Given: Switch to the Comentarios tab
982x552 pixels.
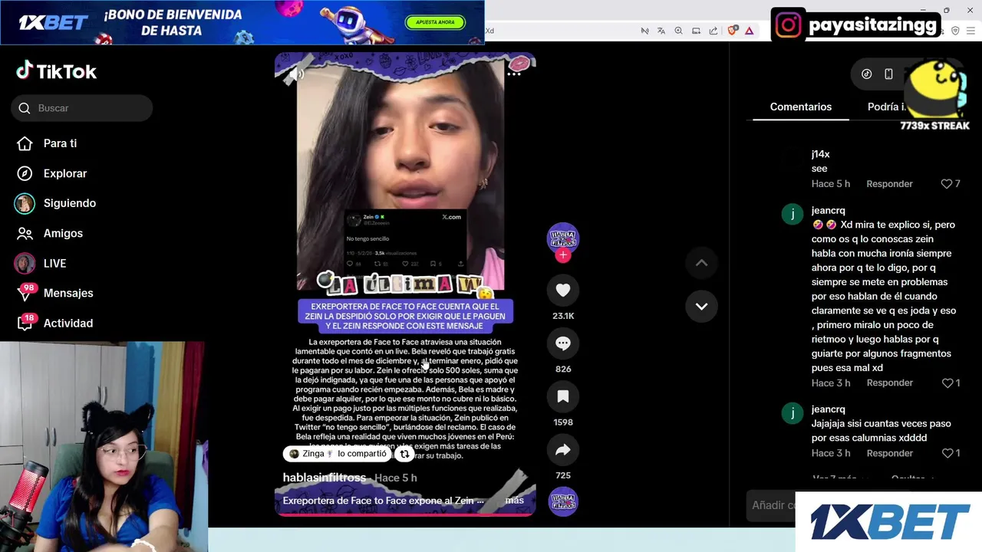Looking at the screenshot, I should tap(800, 107).
